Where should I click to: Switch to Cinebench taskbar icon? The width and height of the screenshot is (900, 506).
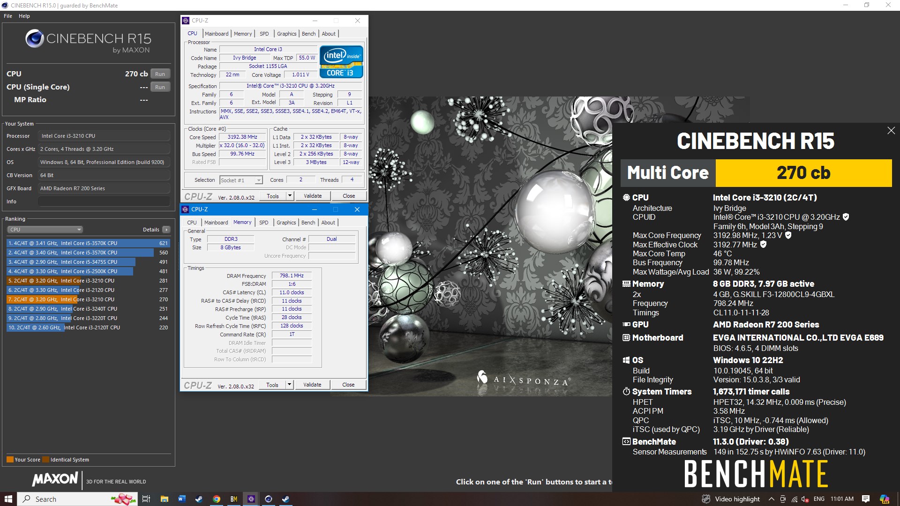coord(268,499)
